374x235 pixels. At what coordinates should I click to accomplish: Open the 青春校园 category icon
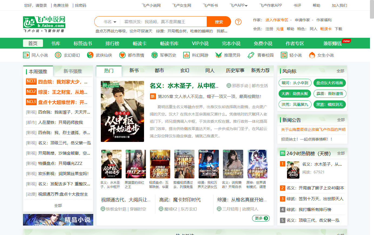click(x=251, y=55)
